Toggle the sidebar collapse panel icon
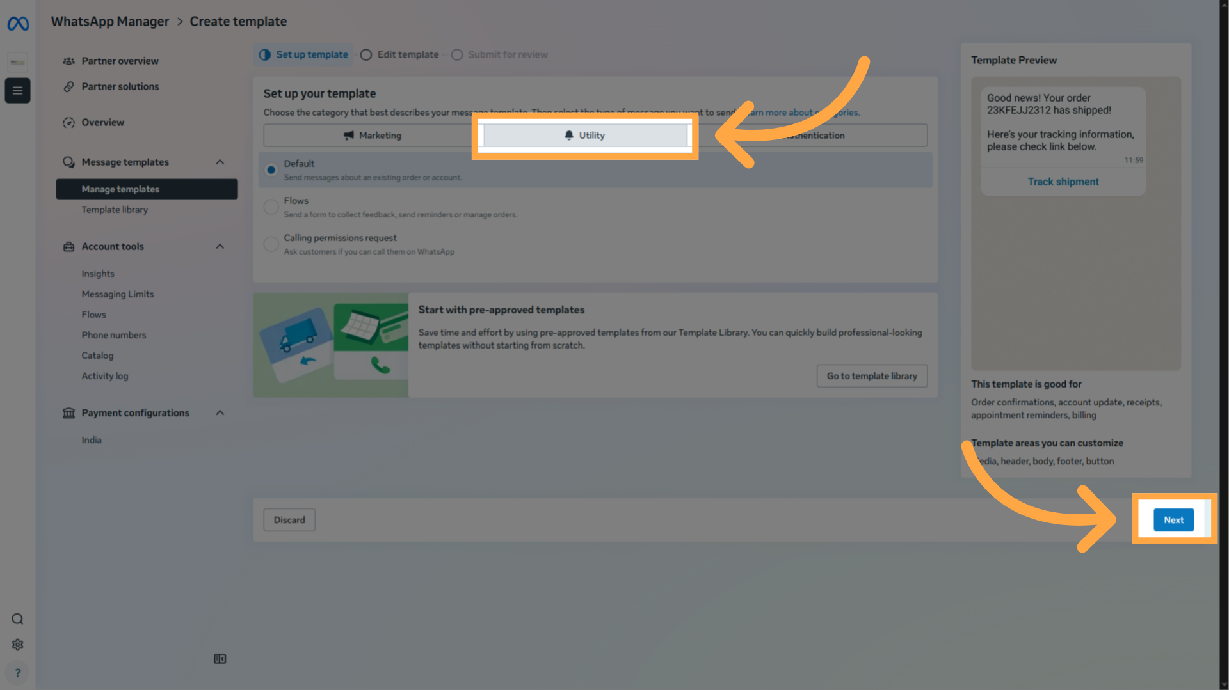1229x690 pixels. point(220,659)
